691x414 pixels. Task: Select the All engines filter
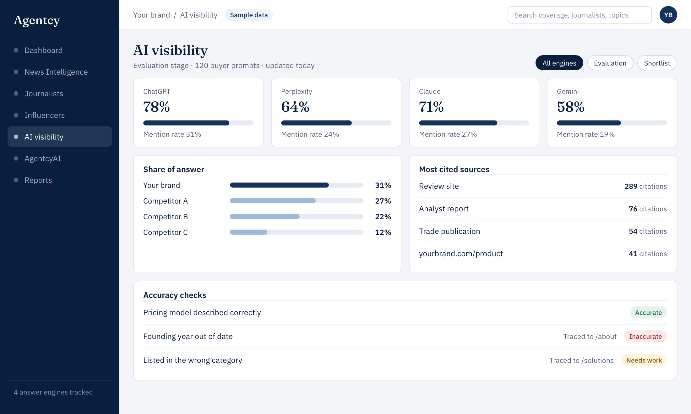[x=559, y=63]
